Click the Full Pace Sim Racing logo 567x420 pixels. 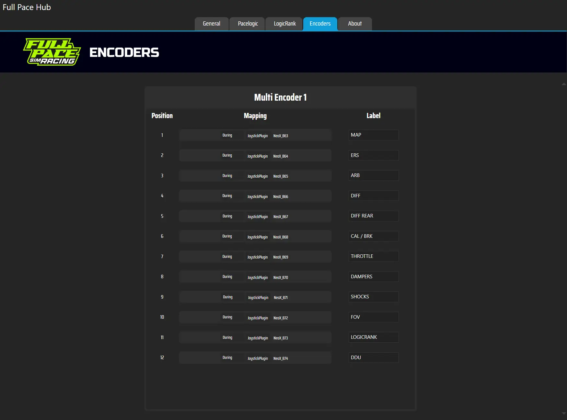(51, 51)
